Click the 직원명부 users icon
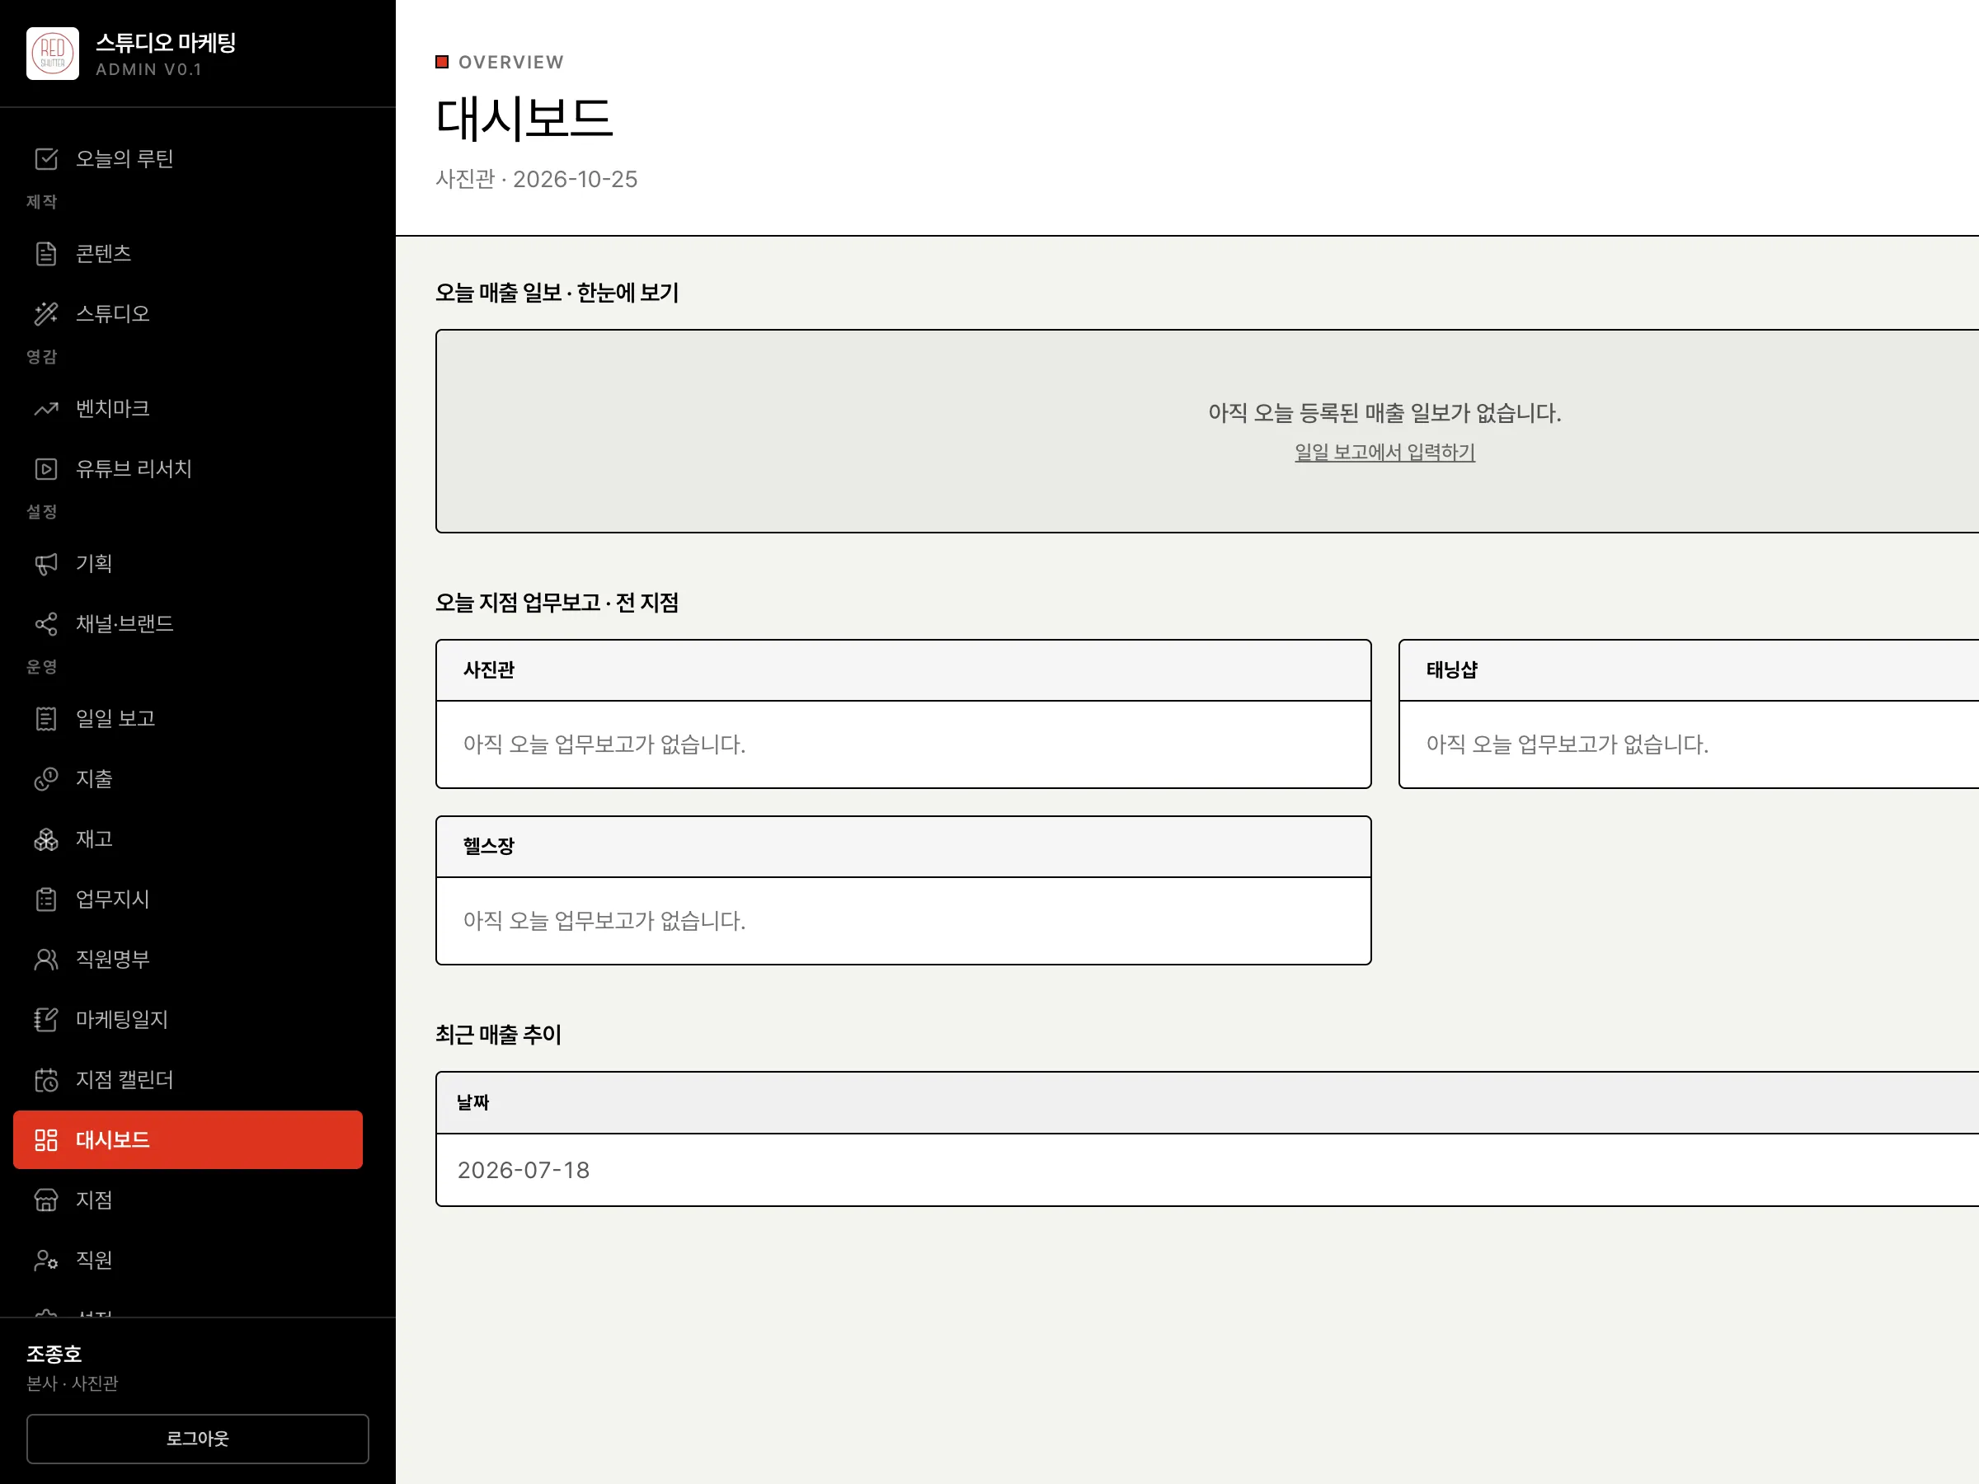The image size is (1979, 1484). pos(46,959)
